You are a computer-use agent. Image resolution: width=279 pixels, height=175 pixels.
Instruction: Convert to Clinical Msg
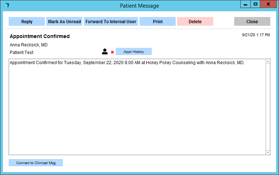tap(36, 163)
